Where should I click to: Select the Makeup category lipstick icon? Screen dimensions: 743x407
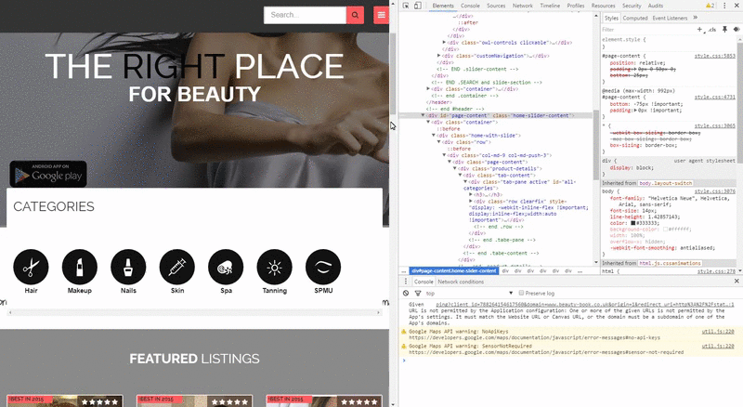point(80,267)
